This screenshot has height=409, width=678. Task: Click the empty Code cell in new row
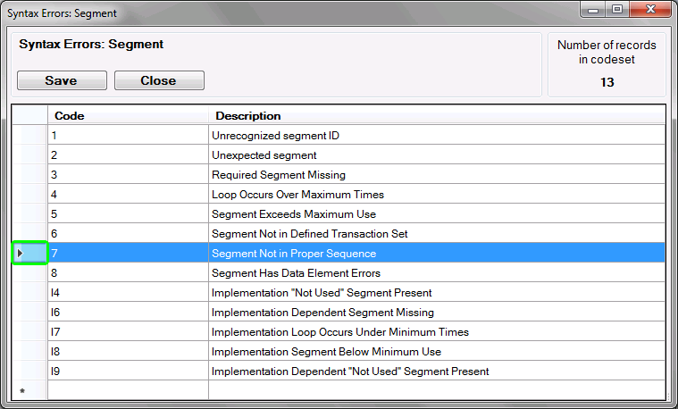(x=128, y=390)
